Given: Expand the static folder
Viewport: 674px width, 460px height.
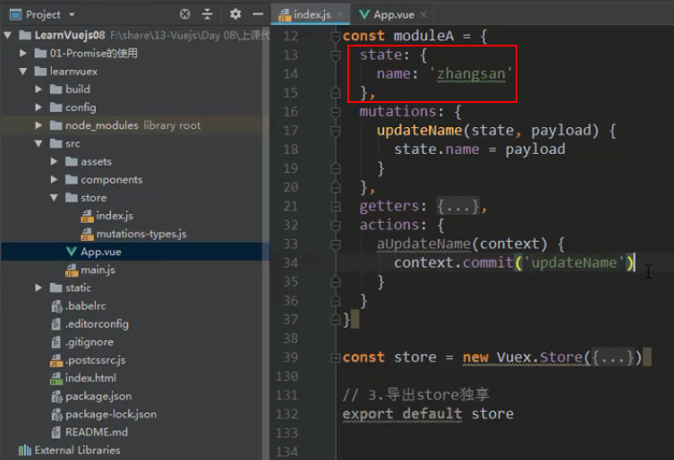Looking at the screenshot, I should (x=38, y=287).
